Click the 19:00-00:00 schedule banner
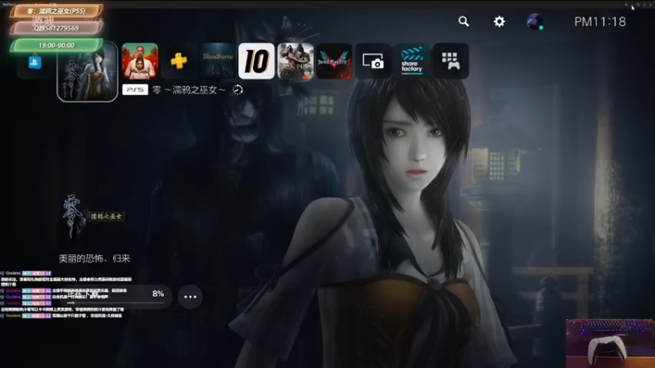Viewport: 655px width, 368px height. point(56,45)
